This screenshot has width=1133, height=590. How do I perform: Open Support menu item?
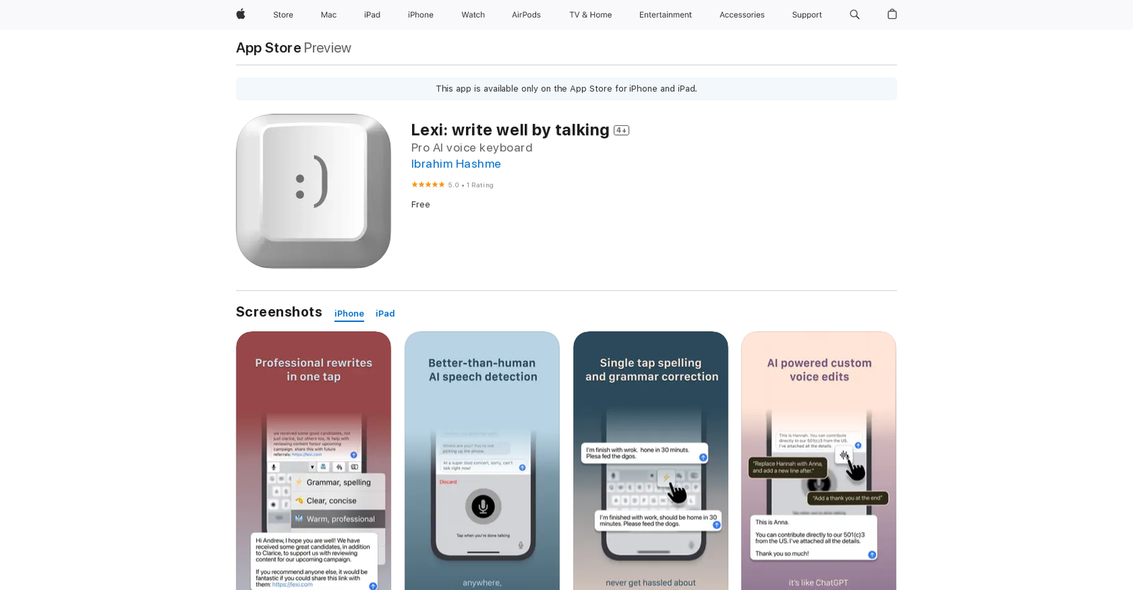click(807, 15)
